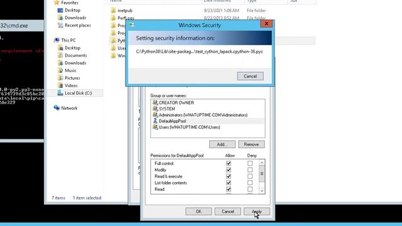Click the PerfLogs folder icon
Viewport: 402px width, 226px height.
pos(113,18)
